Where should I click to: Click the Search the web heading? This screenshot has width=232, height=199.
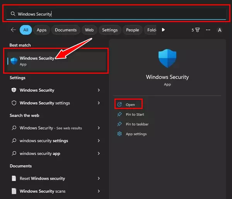point(24,116)
